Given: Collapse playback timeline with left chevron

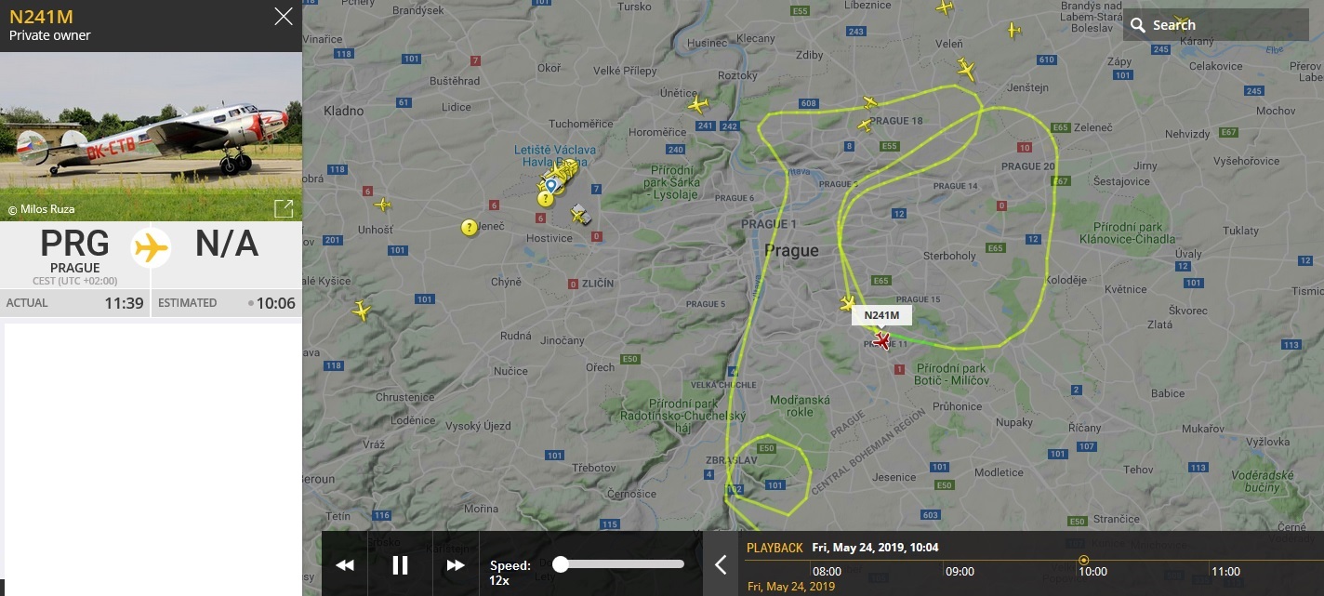Looking at the screenshot, I should (x=721, y=564).
